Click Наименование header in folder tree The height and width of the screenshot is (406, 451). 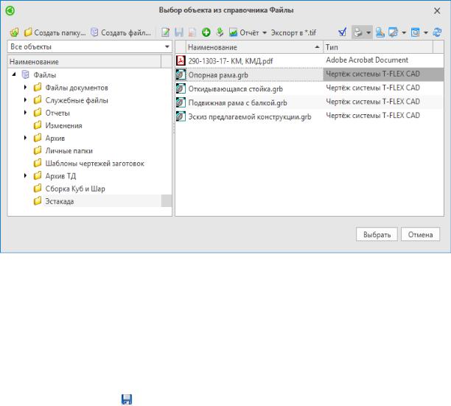point(84,62)
